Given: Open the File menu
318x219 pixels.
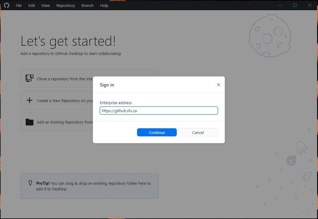Looking at the screenshot, I should tap(19, 5).
